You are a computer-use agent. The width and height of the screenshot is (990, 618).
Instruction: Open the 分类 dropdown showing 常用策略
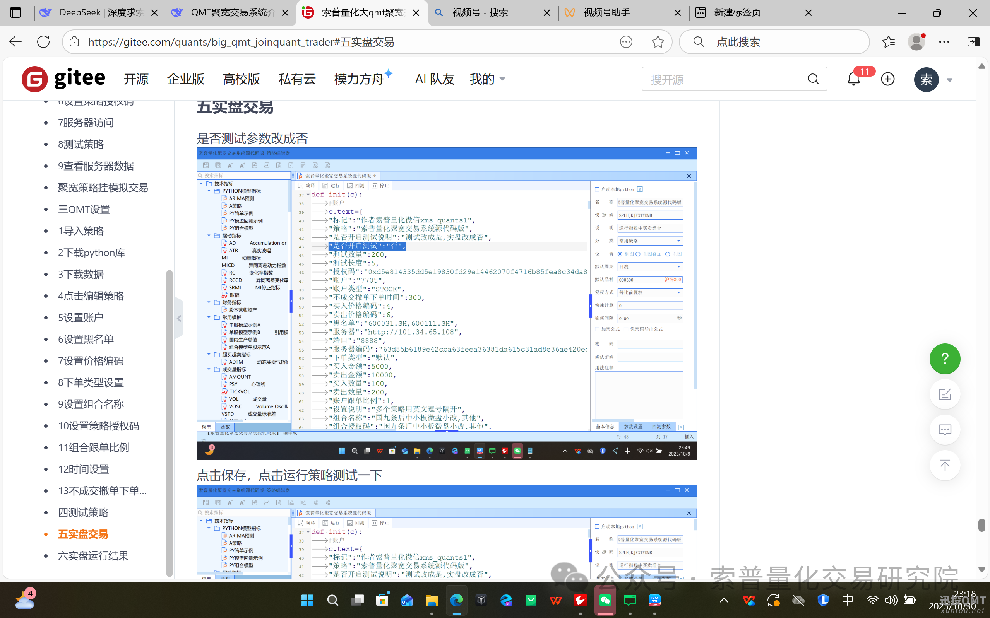point(650,241)
